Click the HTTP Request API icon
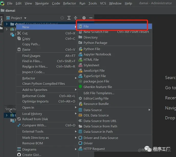This screenshot has height=157, width=176. pyautogui.click(x=80, y=149)
